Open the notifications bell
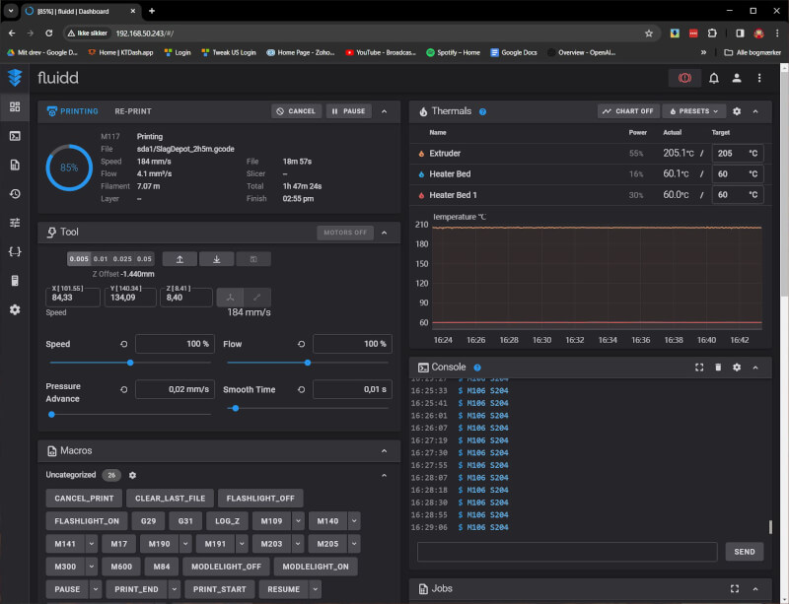Viewport: 789px width, 604px height. (x=713, y=78)
